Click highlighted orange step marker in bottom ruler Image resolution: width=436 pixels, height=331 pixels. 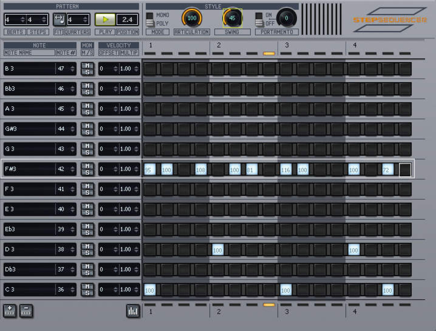[x=269, y=305]
